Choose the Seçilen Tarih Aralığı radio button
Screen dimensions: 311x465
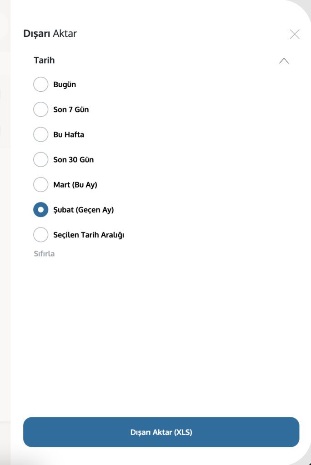[x=41, y=235]
